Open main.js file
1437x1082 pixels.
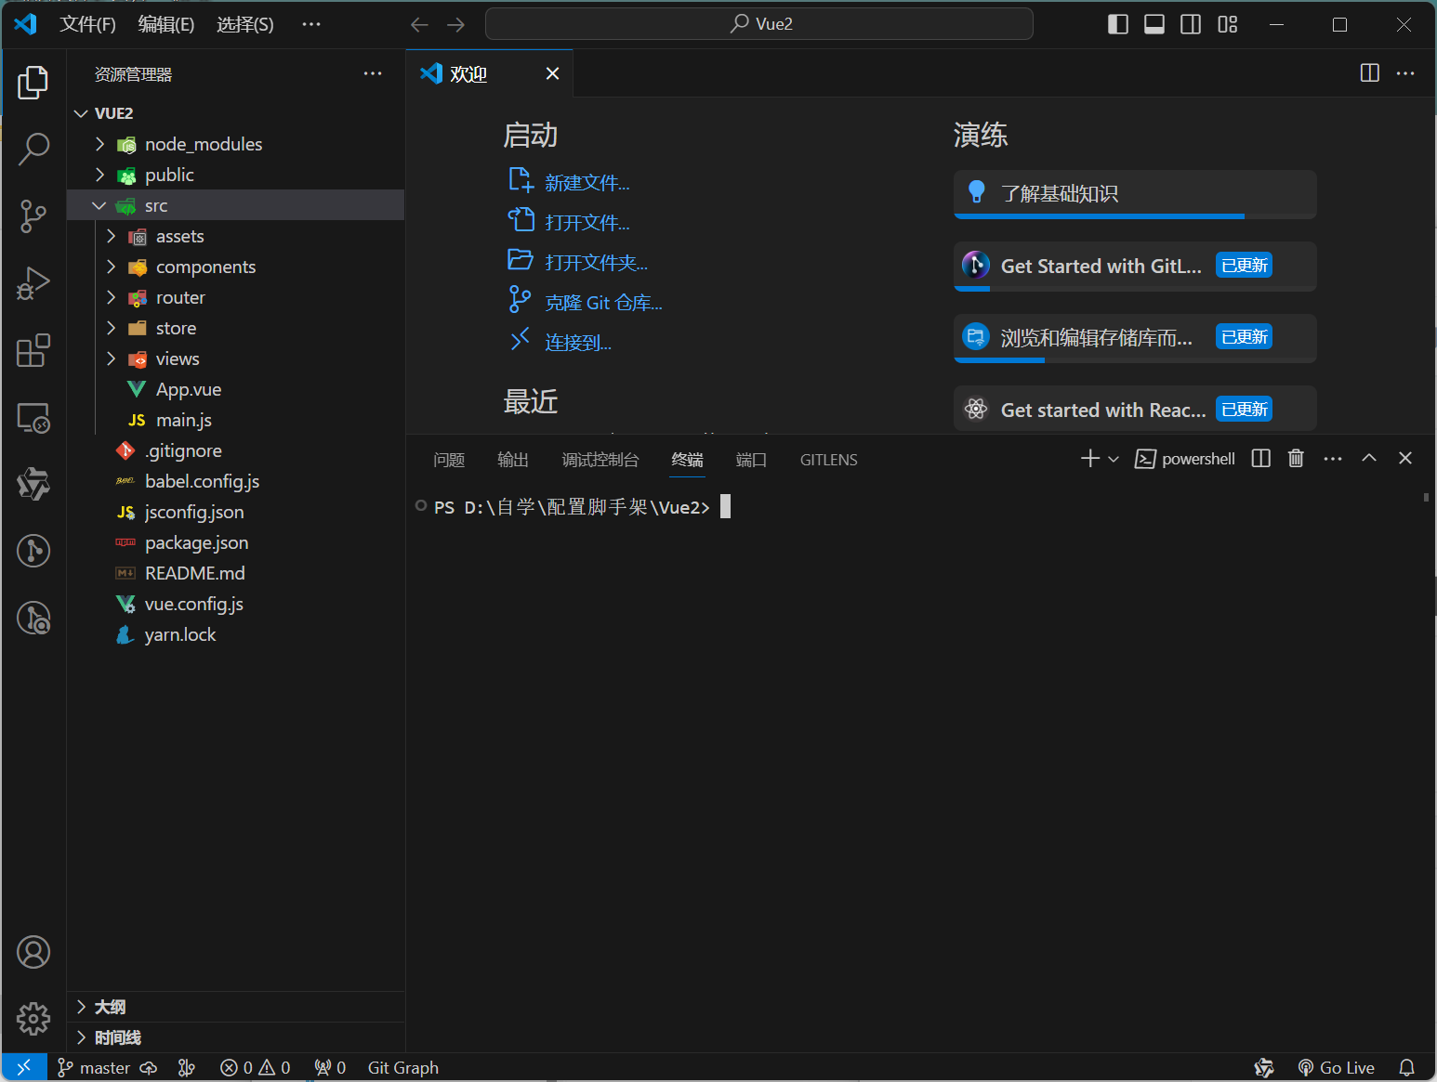236,420
